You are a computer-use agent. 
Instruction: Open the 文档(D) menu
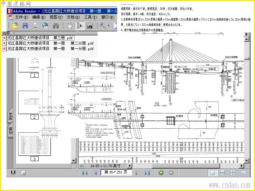pos(73,17)
